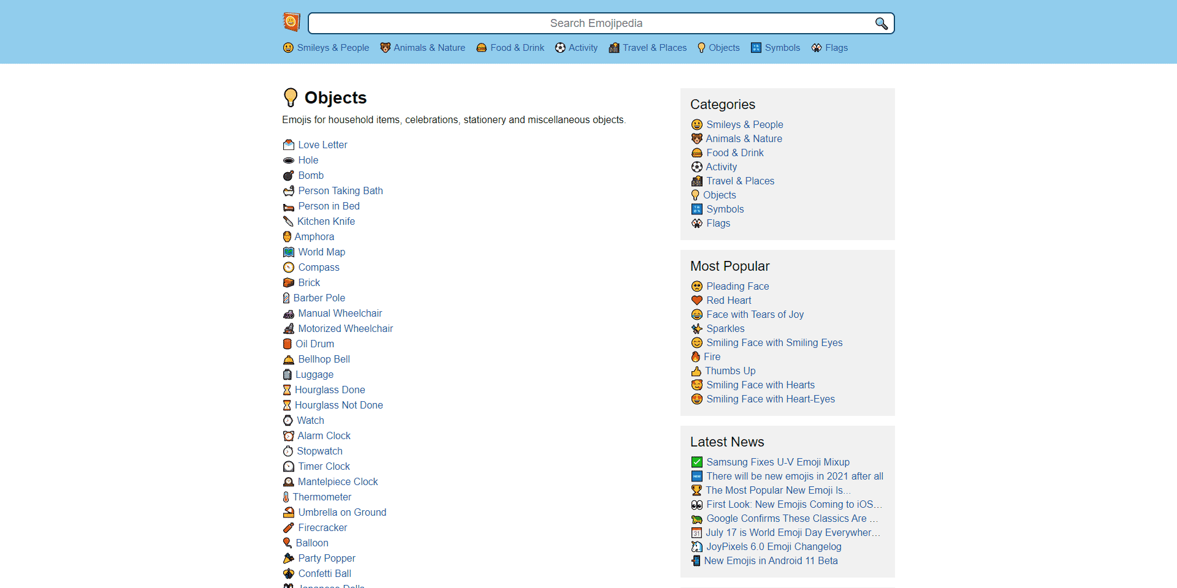
Task: Open Travel & Places in top navigation
Action: tap(654, 48)
